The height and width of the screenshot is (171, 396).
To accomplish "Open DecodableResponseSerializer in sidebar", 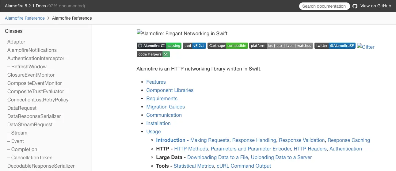I will point(41,166).
